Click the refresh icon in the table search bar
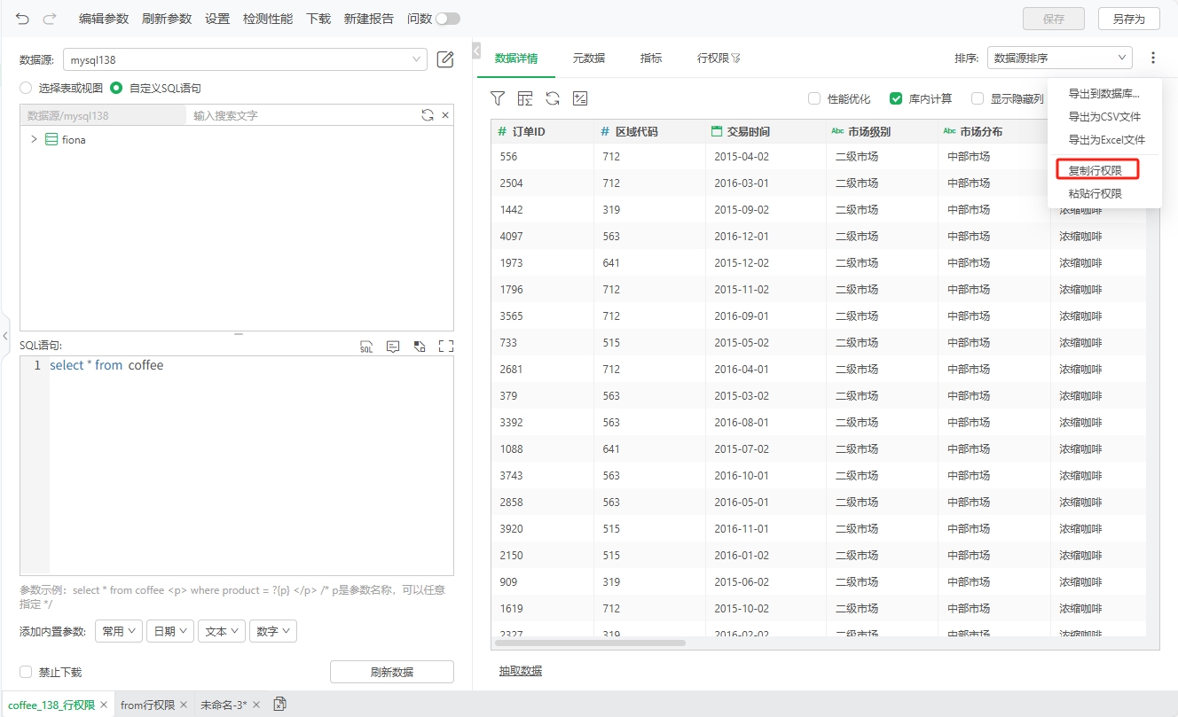Viewport: 1178px width, 717px height. pos(428,115)
